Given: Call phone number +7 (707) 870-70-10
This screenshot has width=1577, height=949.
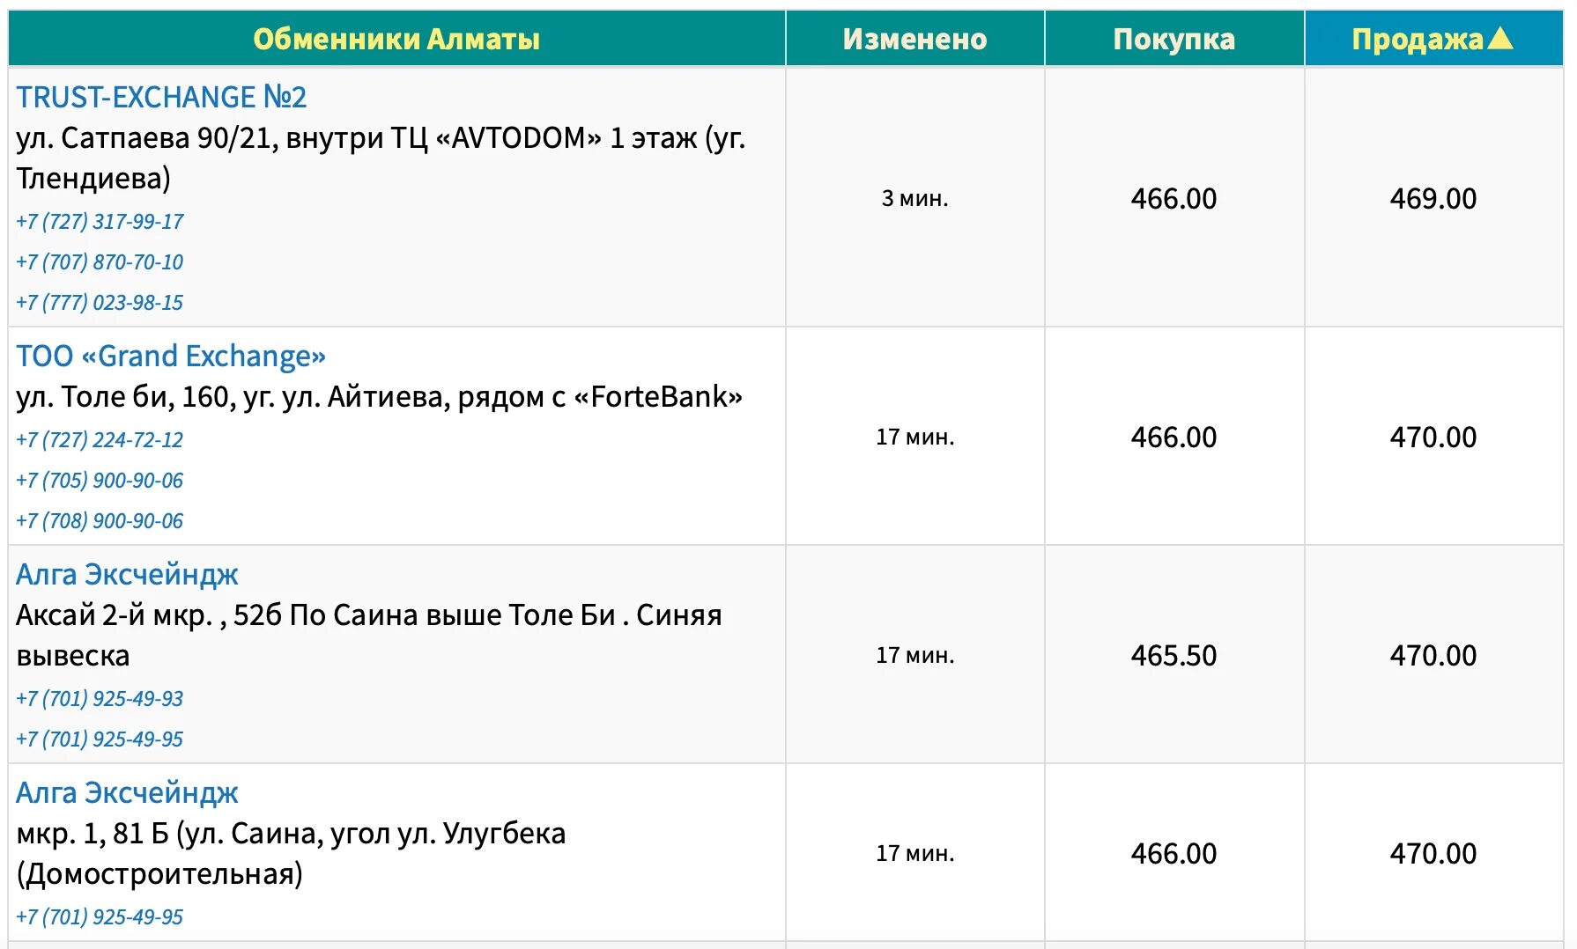Looking at the screenshot, I should (x=100, y=261).
